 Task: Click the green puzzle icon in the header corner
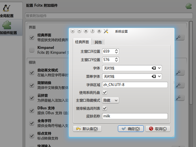(x=189, y=6)
